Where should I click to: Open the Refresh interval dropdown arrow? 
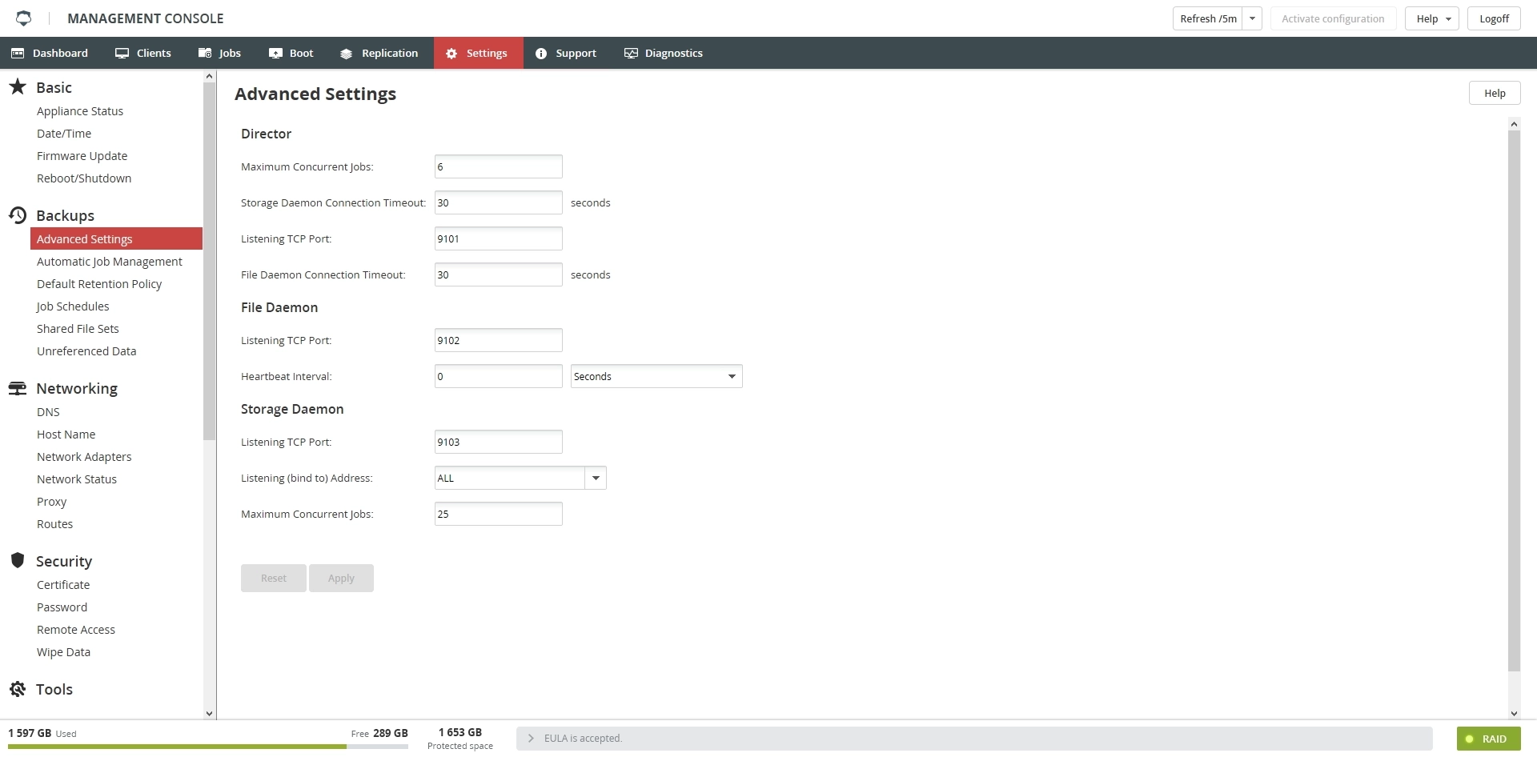(x=1252, y=18)
